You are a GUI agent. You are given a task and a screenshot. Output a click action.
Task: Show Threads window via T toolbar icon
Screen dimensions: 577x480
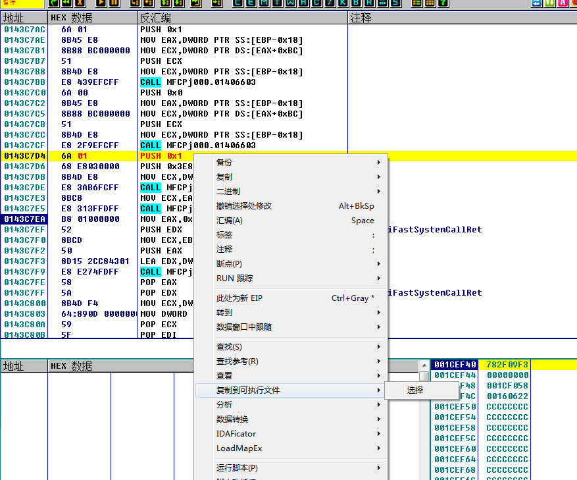tap(276, 3)
